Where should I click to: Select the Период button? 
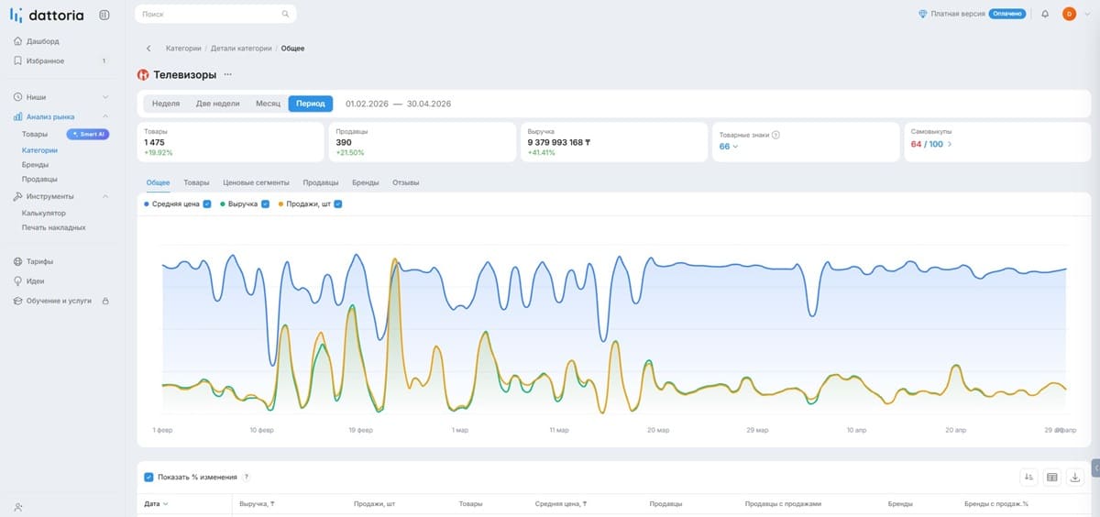coord(311,104)
